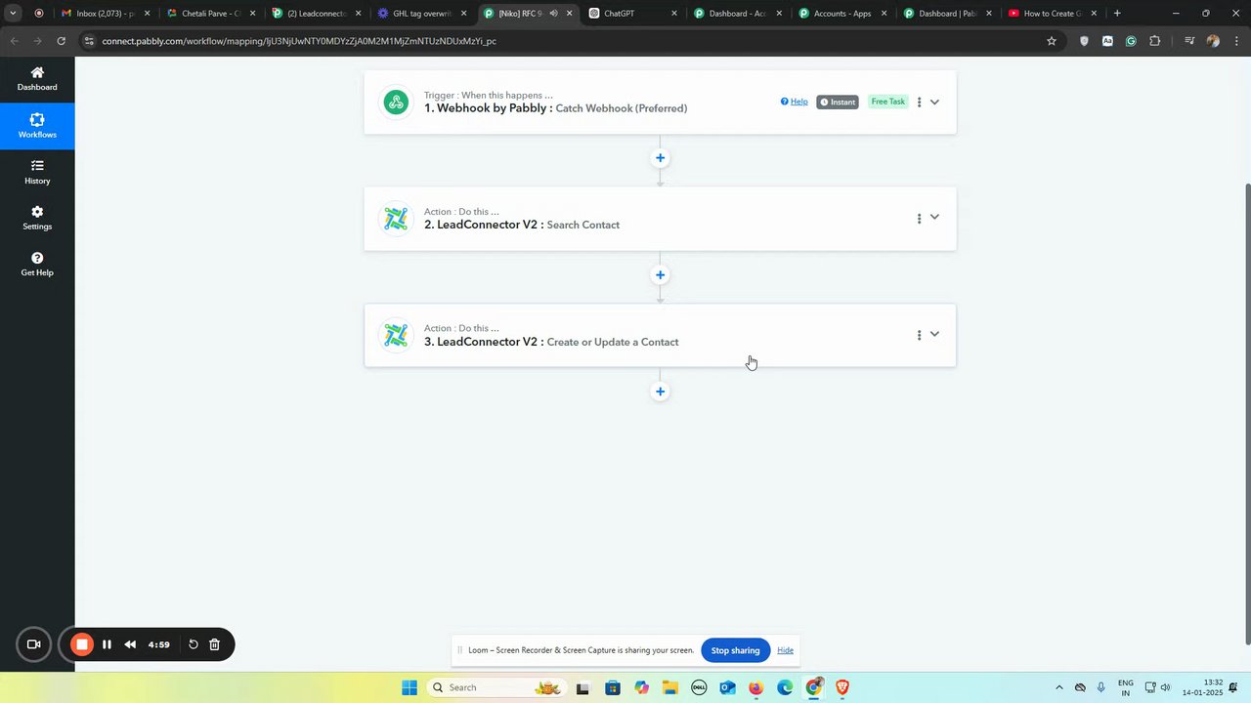The width and height of the screenshot is (1251, 703).
Task: Expand the Search Contact action step
Action: click(x=934, y=218)
